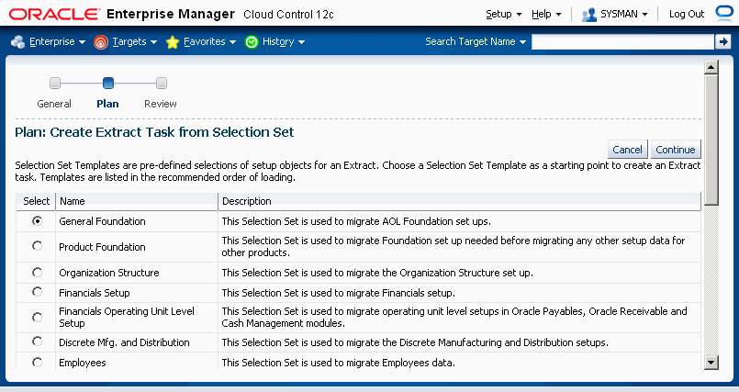
Task: Click the Log Out link
Action: [687, 14]
